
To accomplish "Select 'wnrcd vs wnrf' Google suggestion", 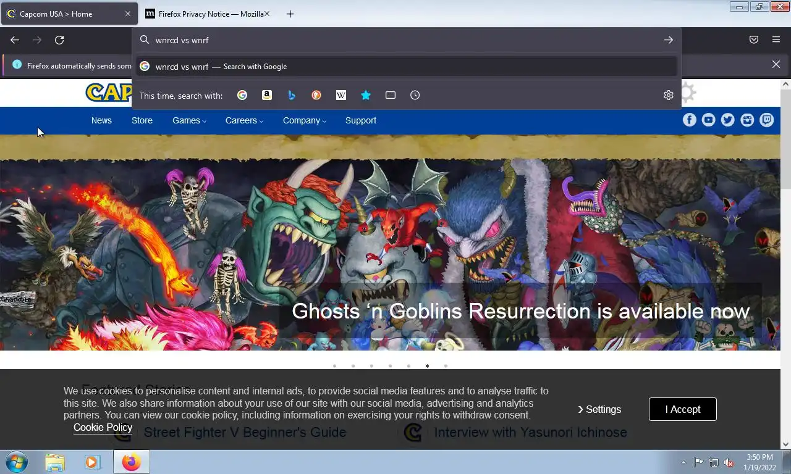I will (407, 67).
